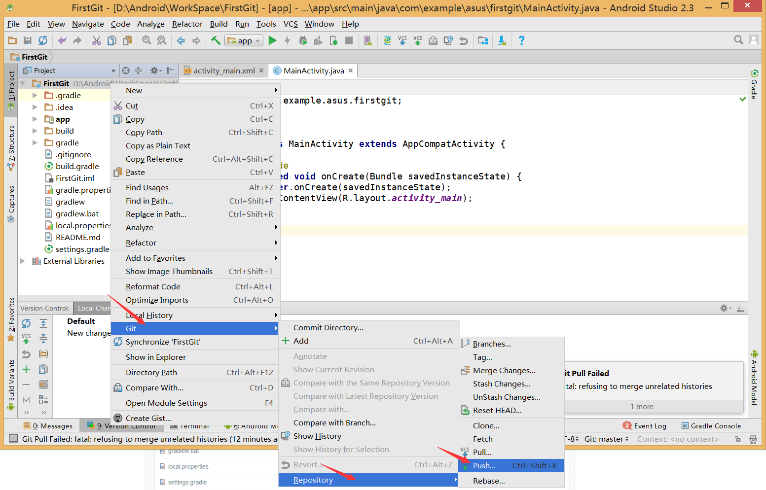Expand the build folder in the project tree

coord(35,131)
